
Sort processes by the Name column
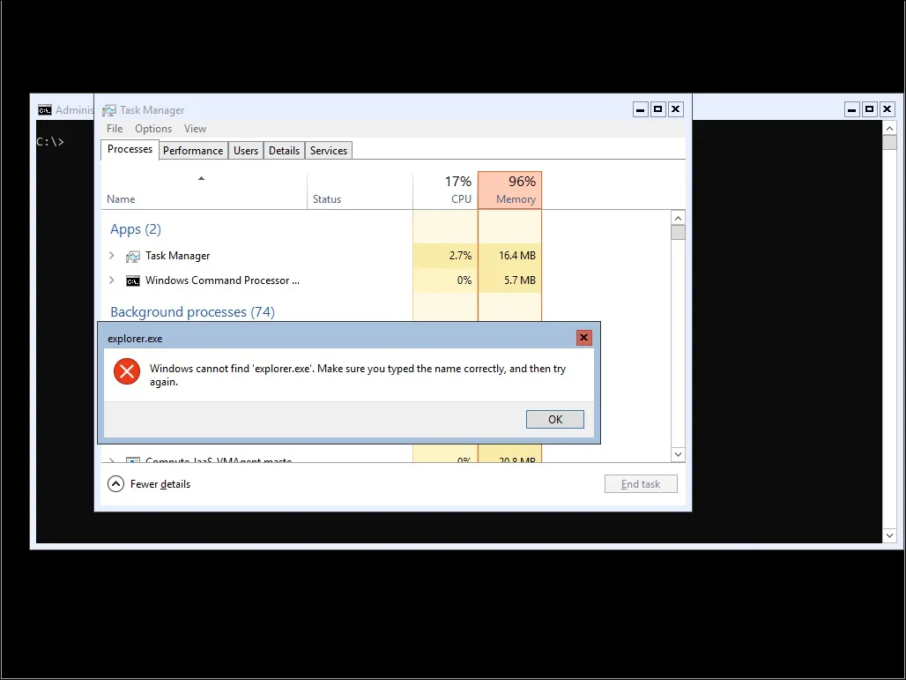pos(204,191)
